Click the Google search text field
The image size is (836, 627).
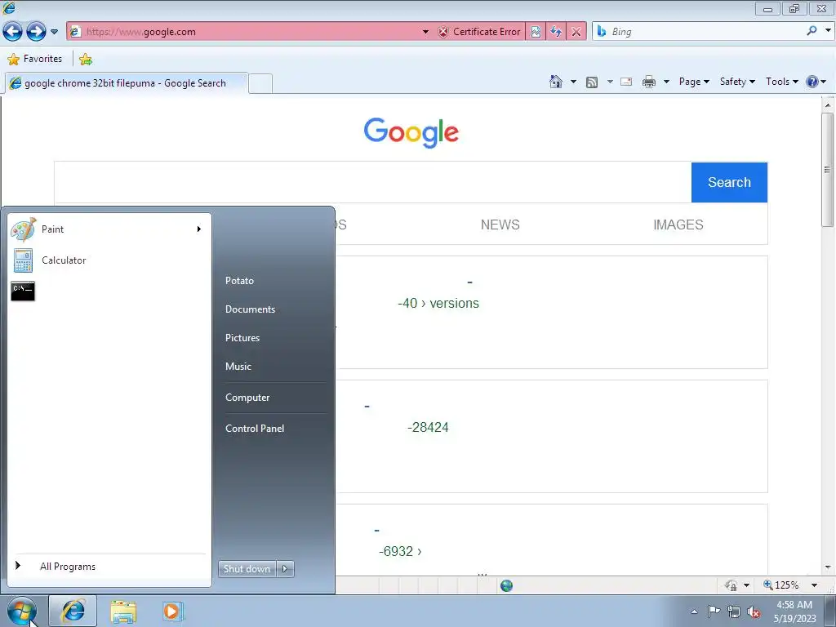pyautogui.click(x=372, y=182)
